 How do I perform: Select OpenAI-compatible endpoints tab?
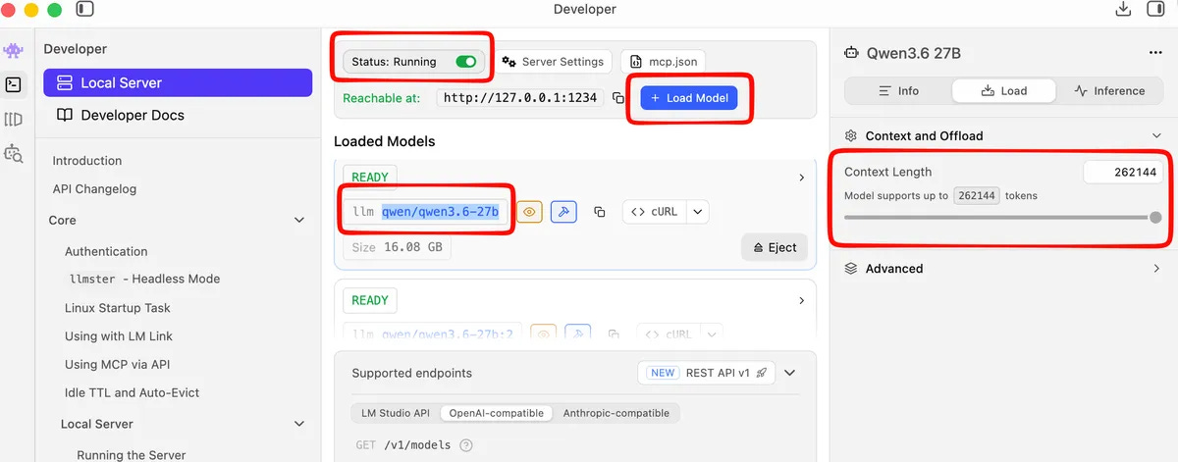[x=497, y=413]
